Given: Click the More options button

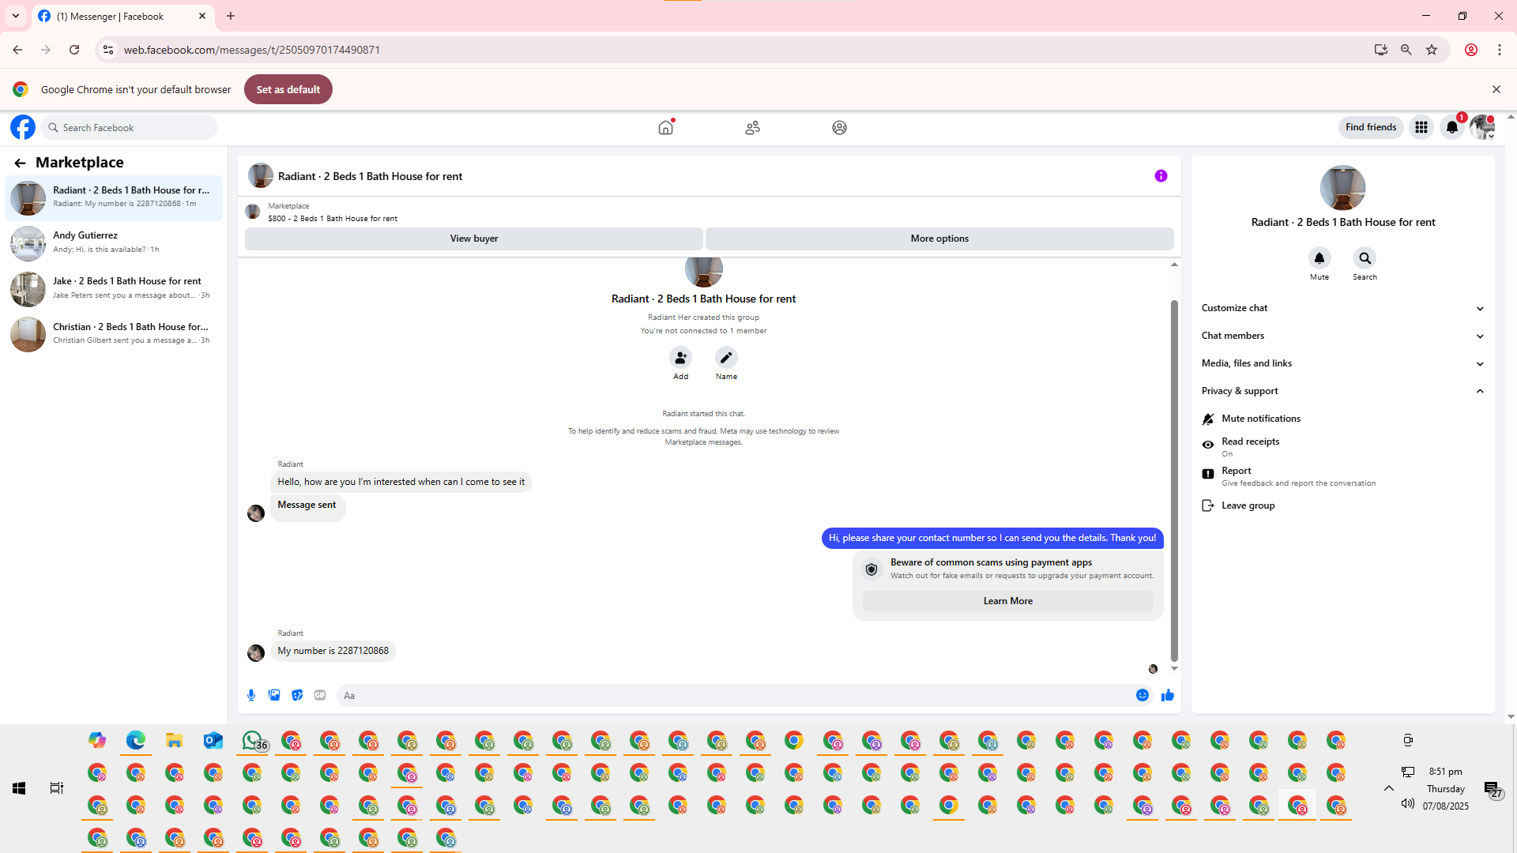Looking at the screenshot, I should [939, 239].
